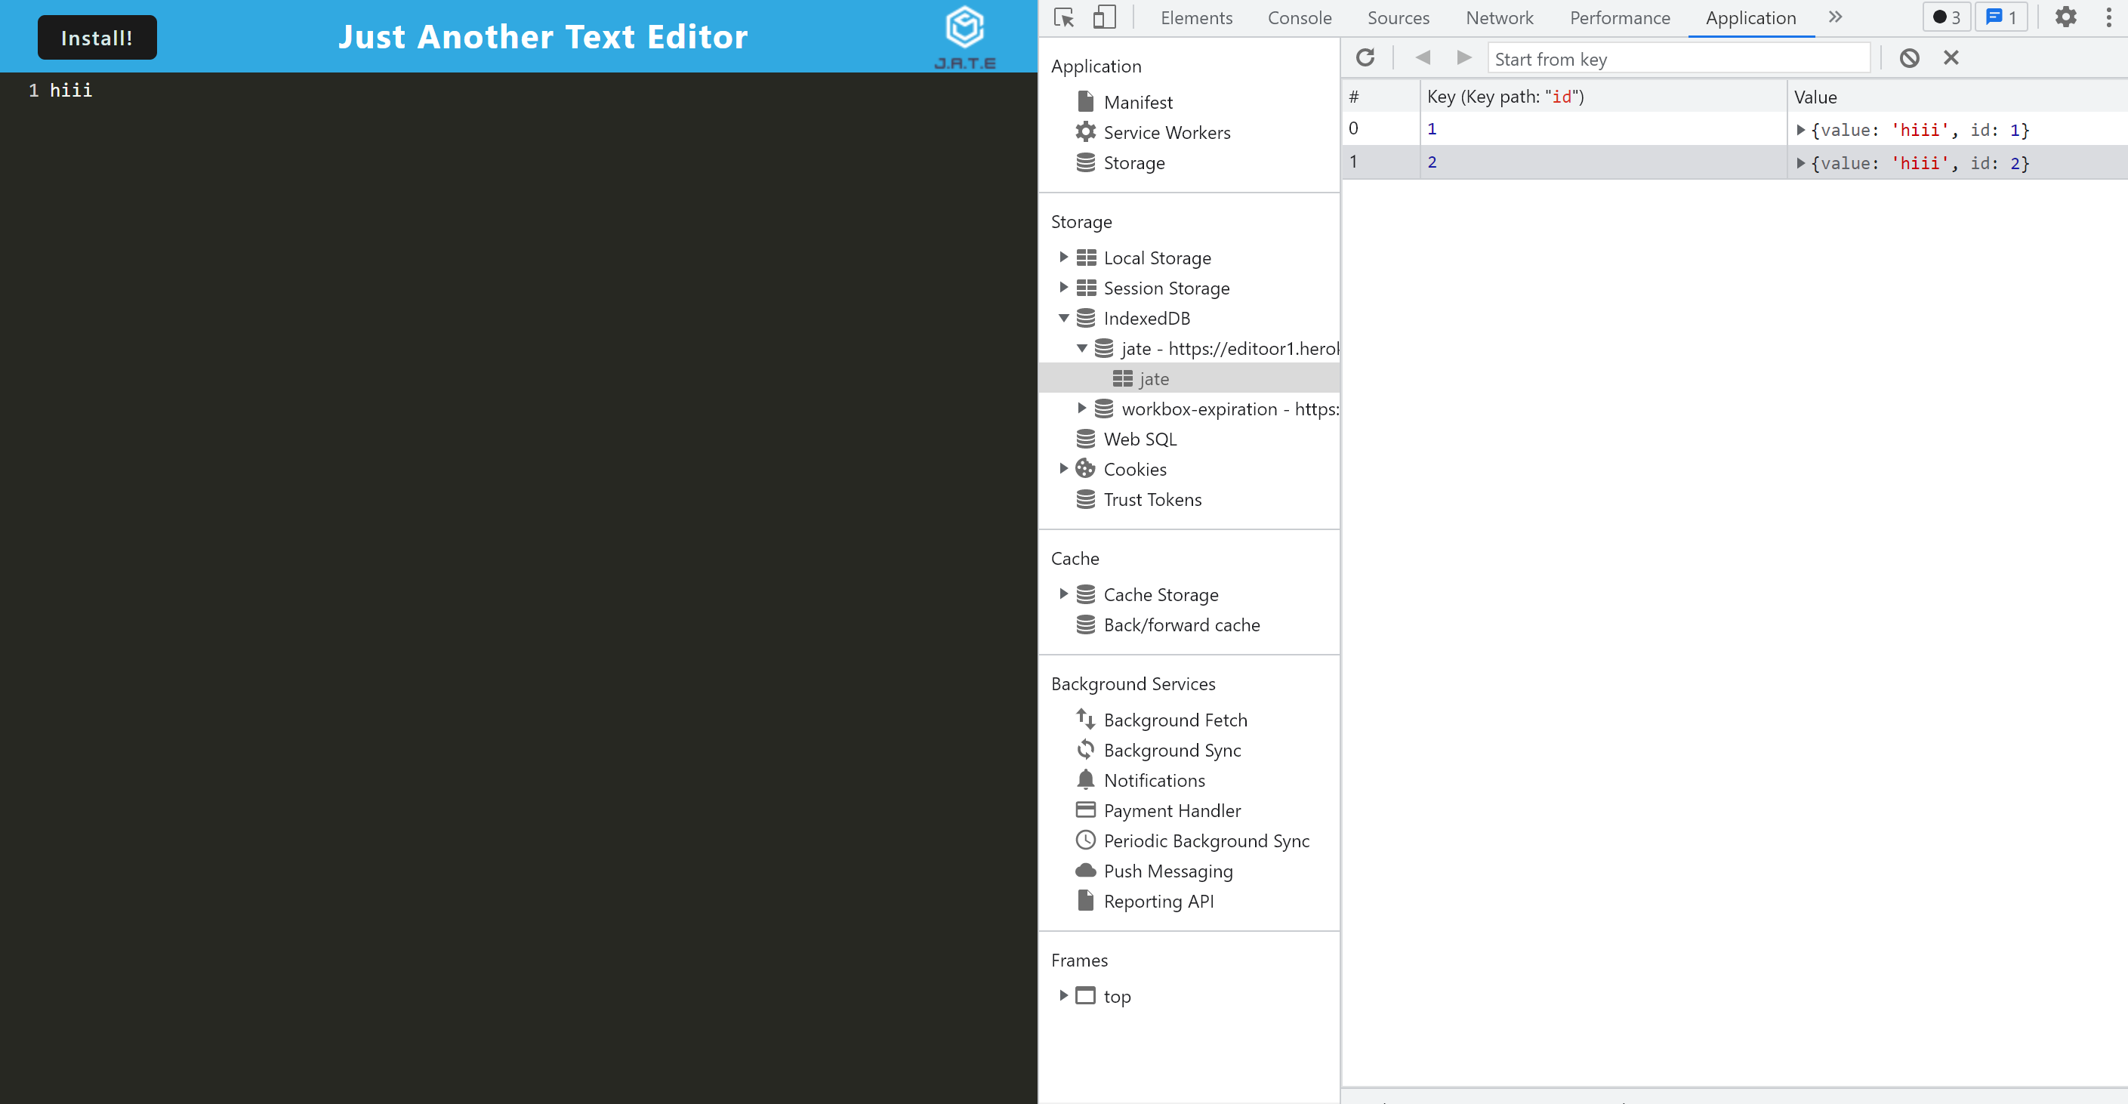This screenshot has width=2128, height=1104.
Task: Click the refresh database icon in IndexedDB view
Action: pyautogui.click(x=1365, y=57)
